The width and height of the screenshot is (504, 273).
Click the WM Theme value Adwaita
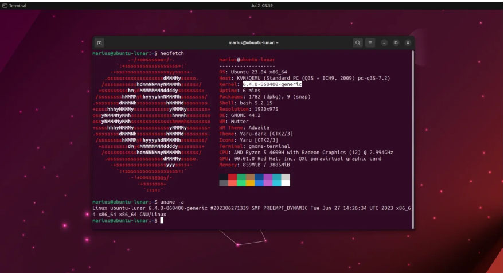[259, 128]
